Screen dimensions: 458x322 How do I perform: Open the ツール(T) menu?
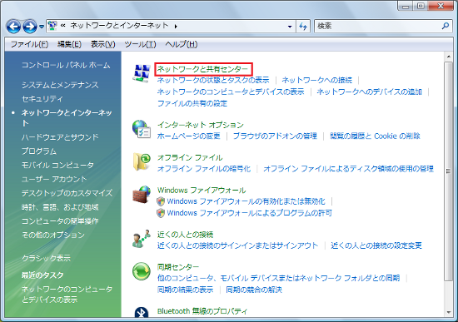(140, 44)
